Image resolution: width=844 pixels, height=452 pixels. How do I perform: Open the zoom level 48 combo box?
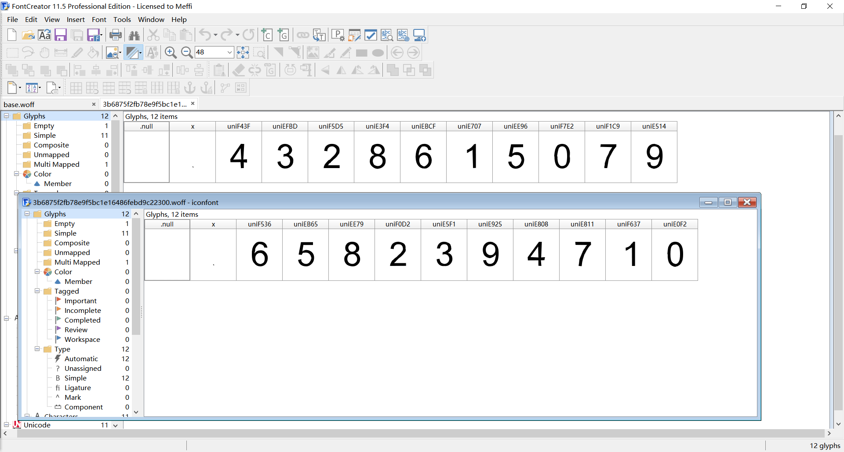pos(214,52)
